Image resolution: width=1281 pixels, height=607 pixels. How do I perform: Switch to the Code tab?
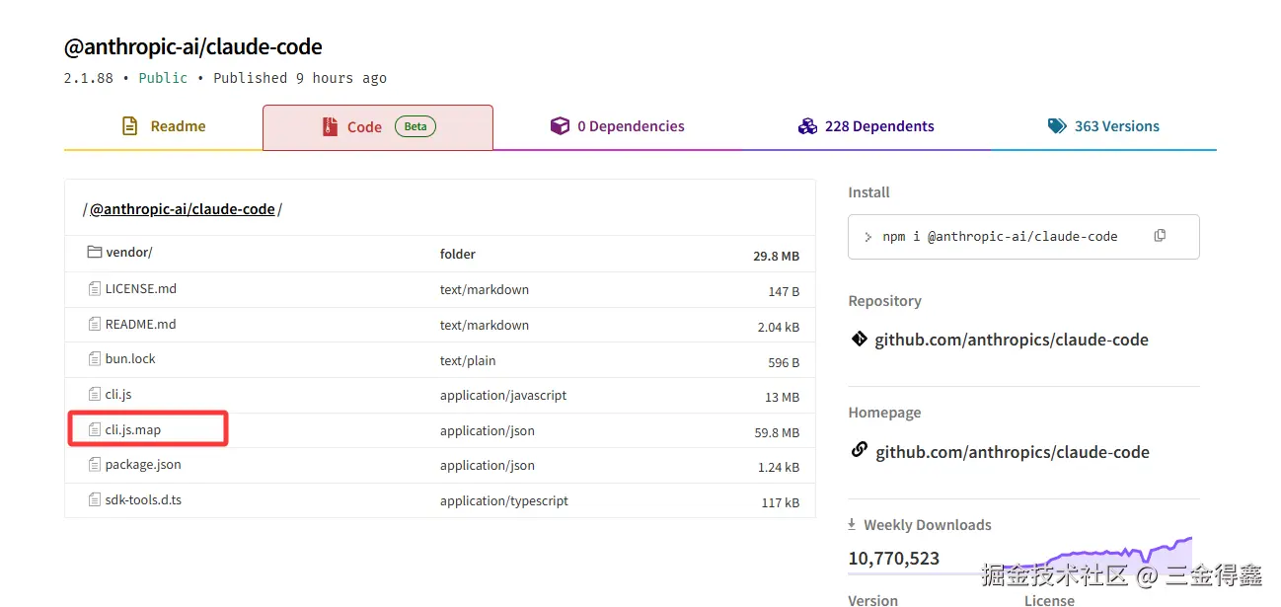click(378, 126)
